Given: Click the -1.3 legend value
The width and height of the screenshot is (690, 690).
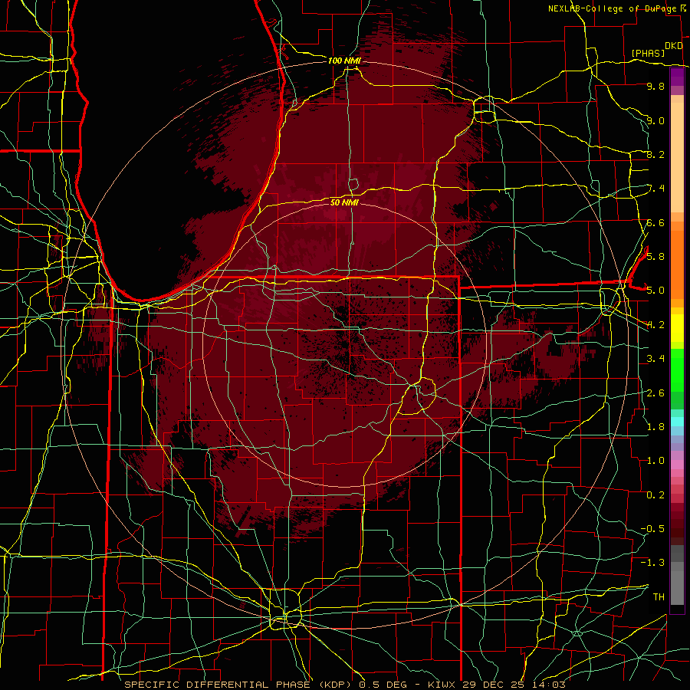Looking at the screenshot, I should (652, 563).
